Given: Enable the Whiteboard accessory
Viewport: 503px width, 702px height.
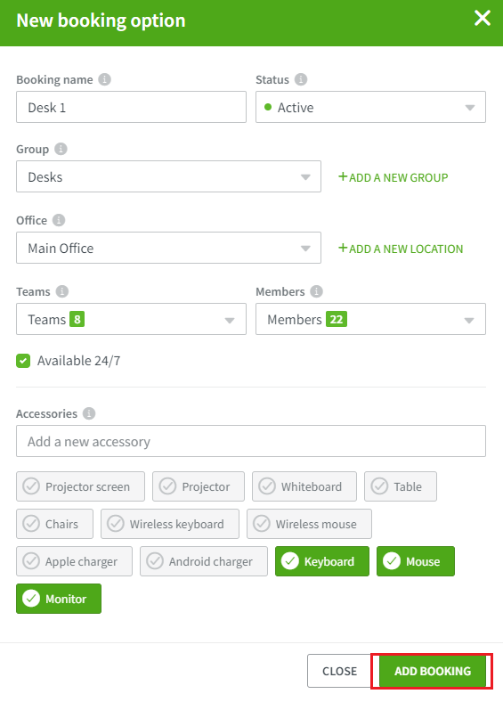Looking at the screenshot, I should 304,486.
